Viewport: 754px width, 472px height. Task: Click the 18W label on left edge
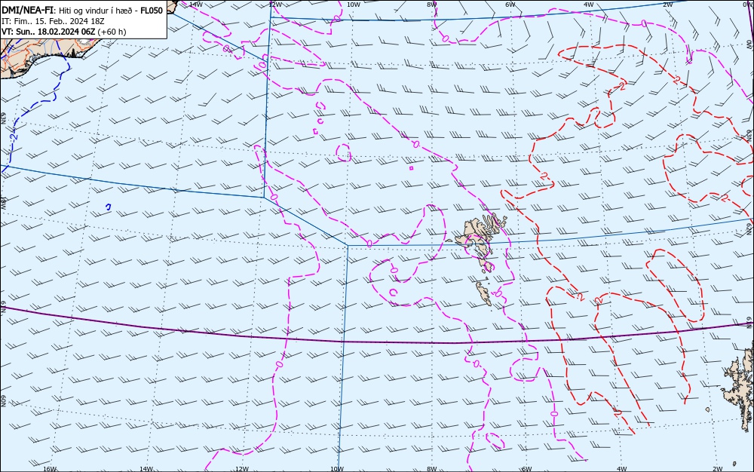3,202
